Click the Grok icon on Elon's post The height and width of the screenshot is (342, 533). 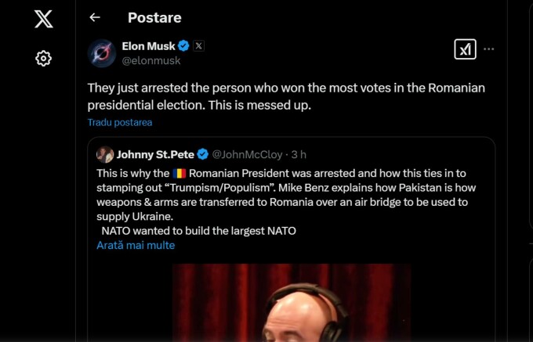tap(465, 49)
